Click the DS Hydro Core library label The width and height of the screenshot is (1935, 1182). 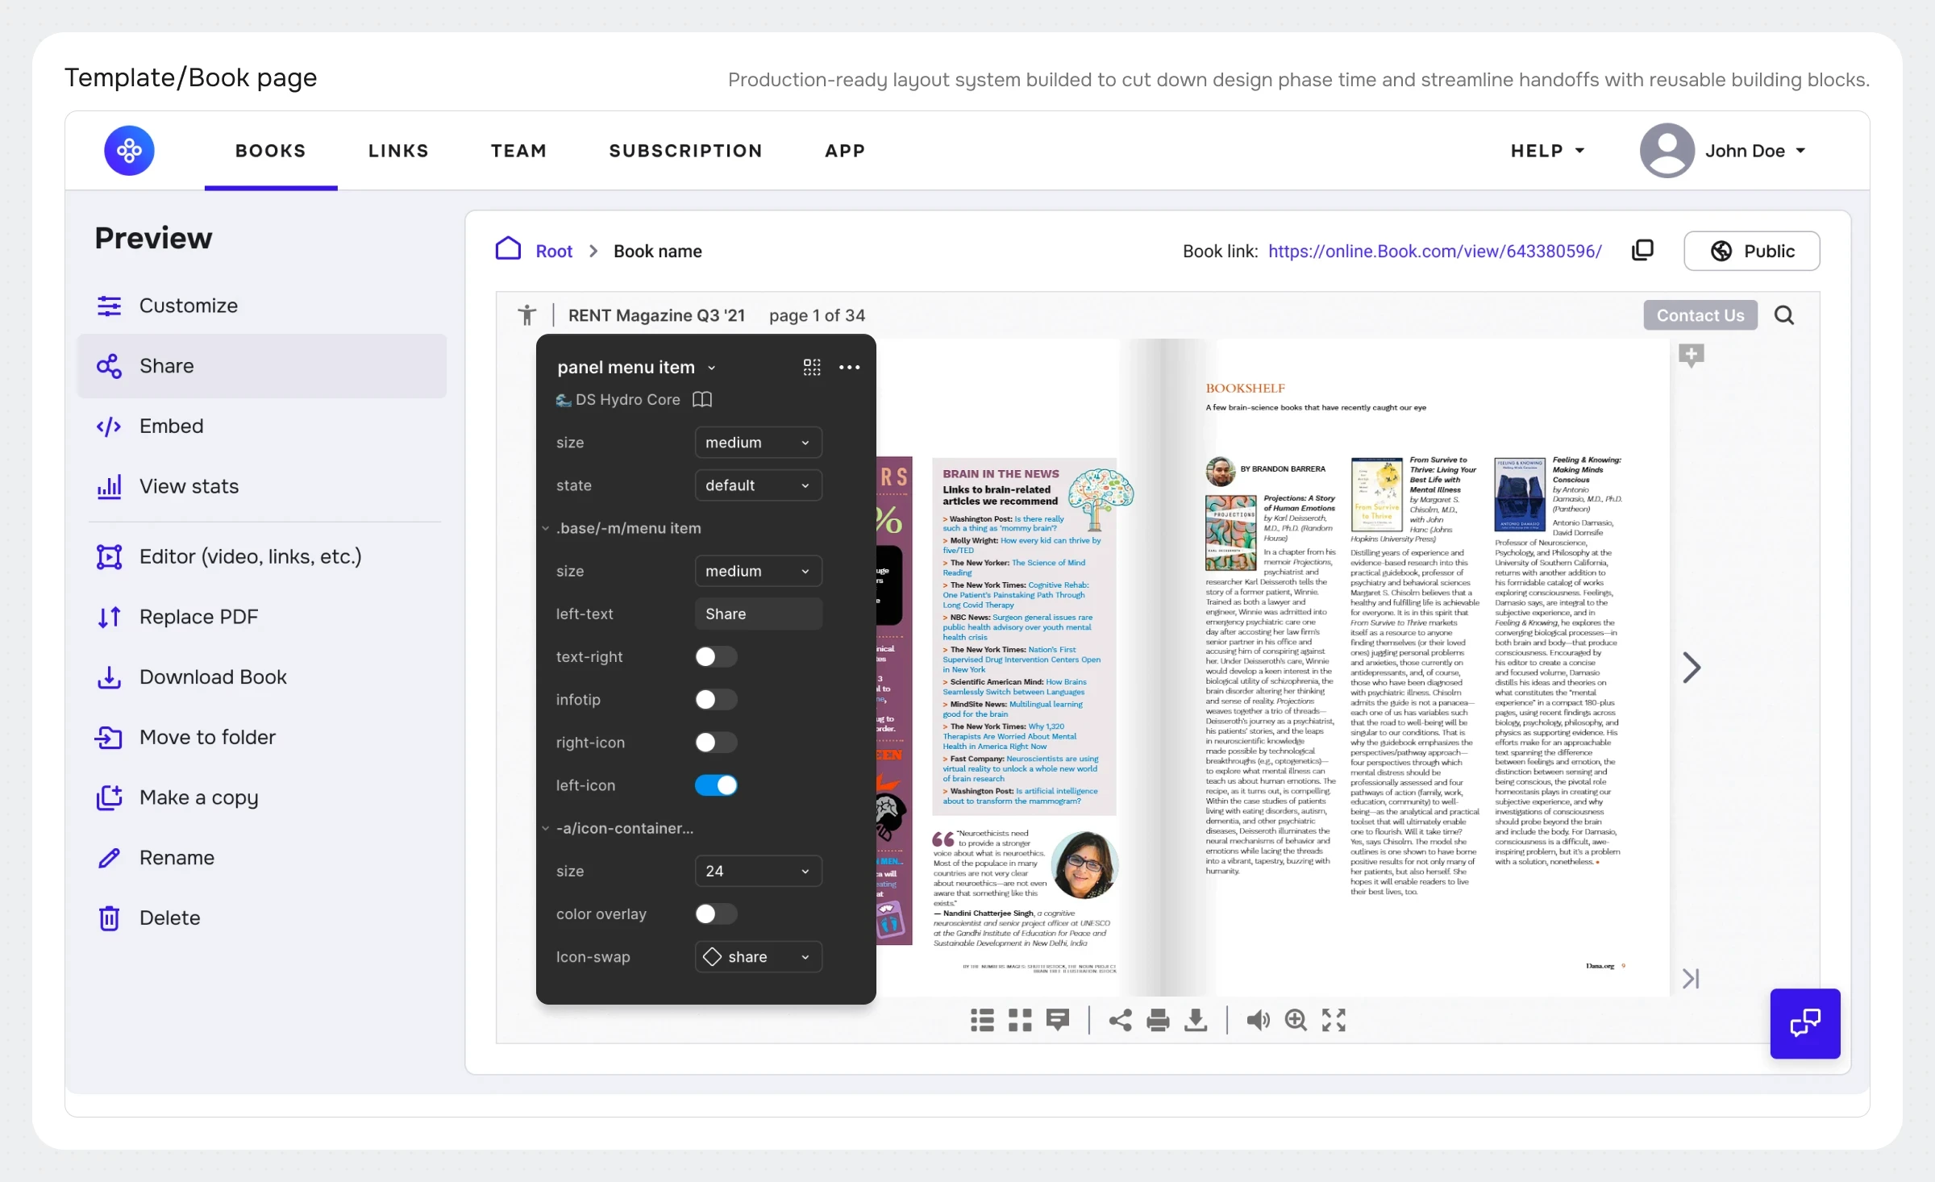(628, 400)
